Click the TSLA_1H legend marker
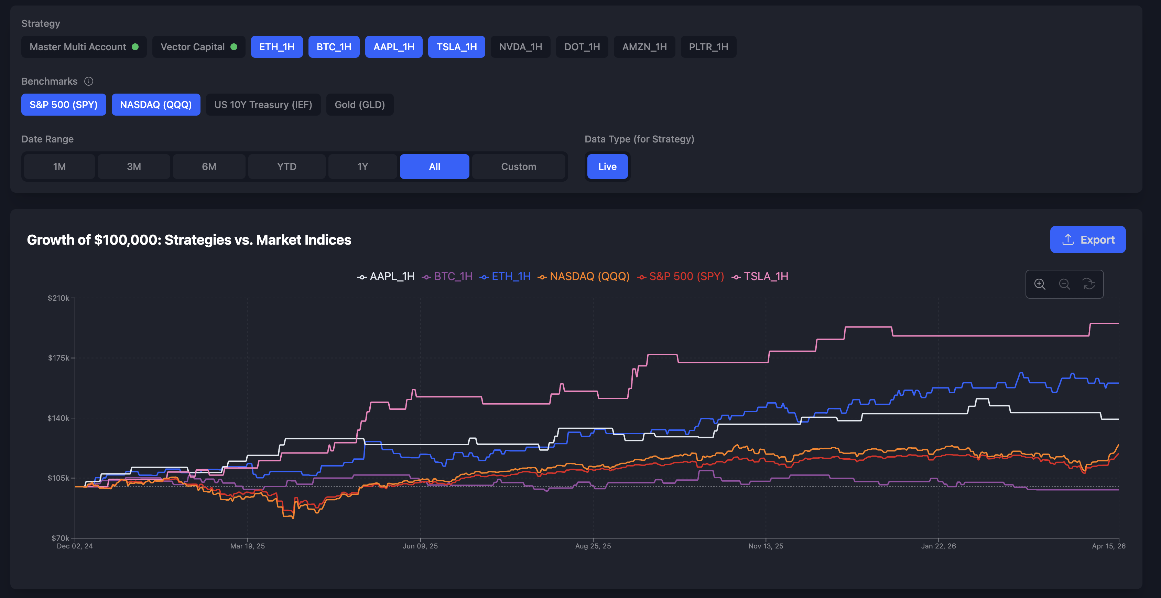Screen dimensions: 1161x598 [x=736, y=277]
